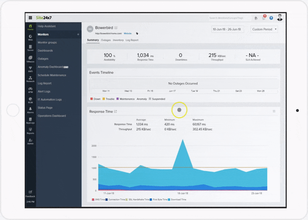Open the AppLogs sidebar section
The height and width of the screenshot is (220, 308).
coord(30,121)
